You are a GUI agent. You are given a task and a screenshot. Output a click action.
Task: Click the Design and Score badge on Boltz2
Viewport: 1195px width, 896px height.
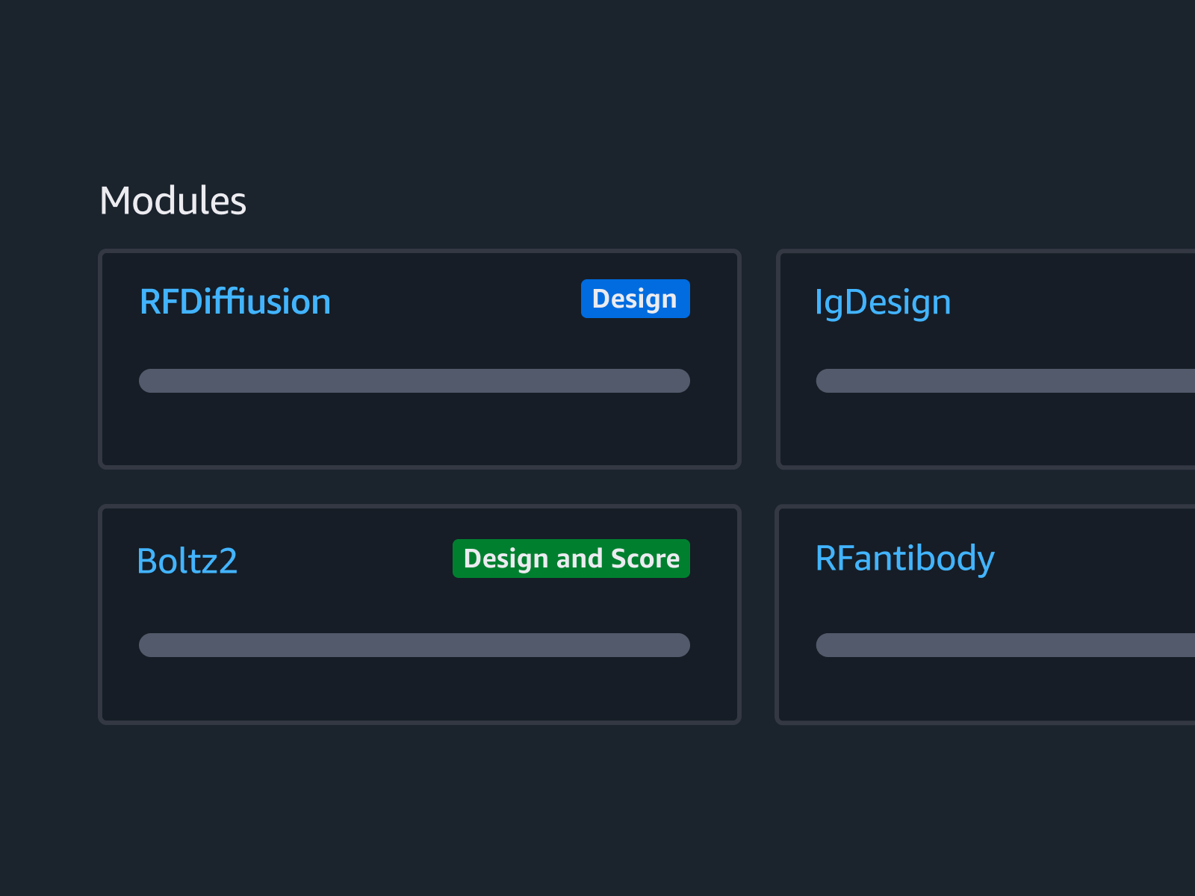click(x=571, y=558)
